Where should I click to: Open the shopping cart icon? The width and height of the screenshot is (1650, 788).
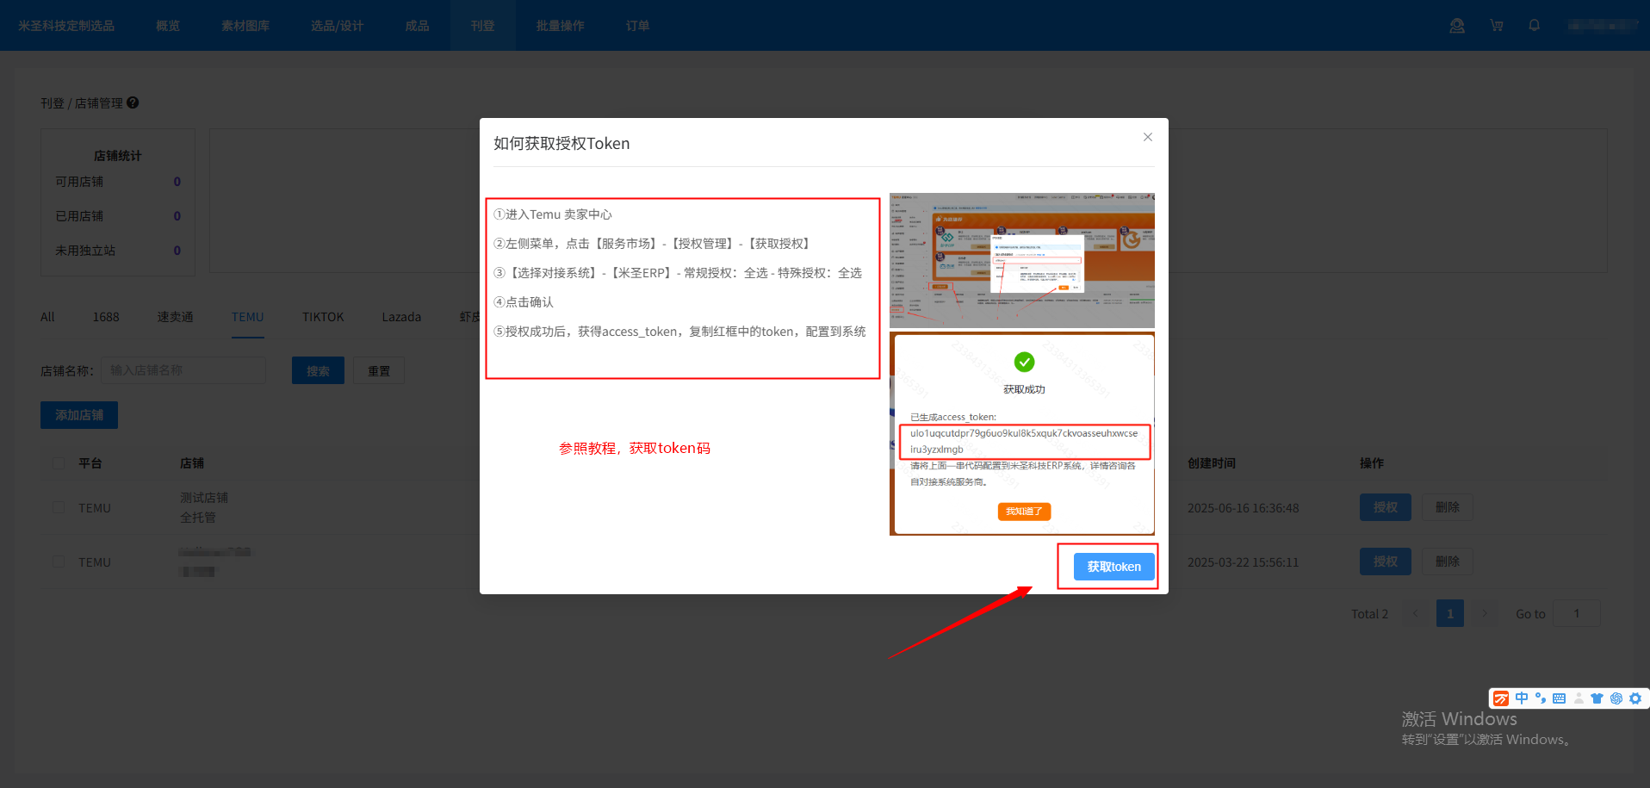coord(1497,26)
